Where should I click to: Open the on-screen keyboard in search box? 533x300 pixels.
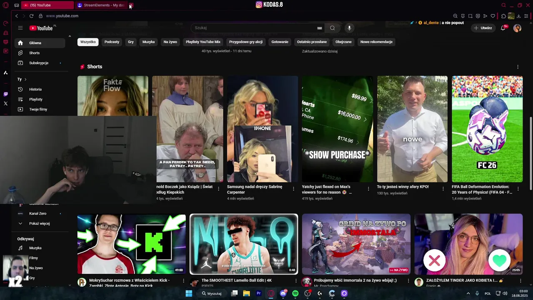click(319, 28)
